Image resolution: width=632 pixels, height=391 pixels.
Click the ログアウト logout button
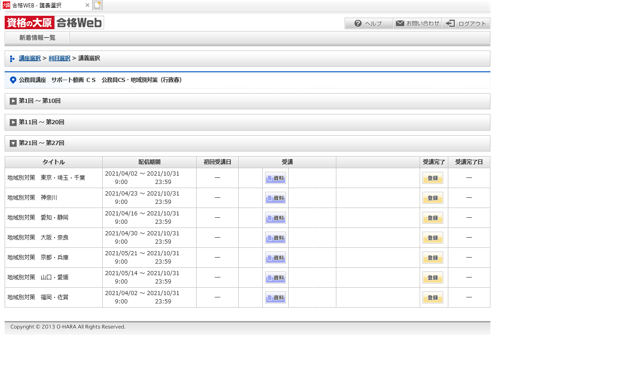point(466,24)
